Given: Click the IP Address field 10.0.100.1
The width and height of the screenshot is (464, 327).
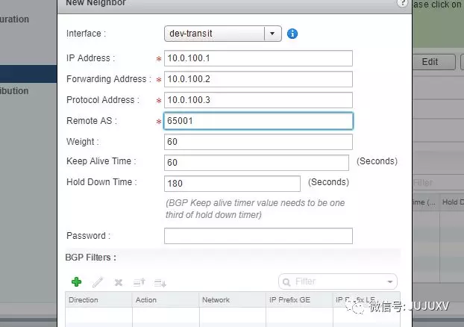Looking at the screenshot, I should (x=258, y=58).
